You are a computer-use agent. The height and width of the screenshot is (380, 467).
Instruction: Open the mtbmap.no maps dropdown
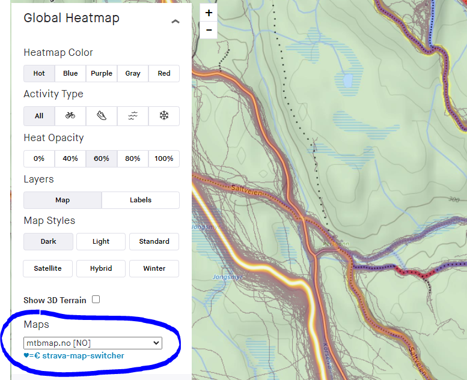pos(93,343)
